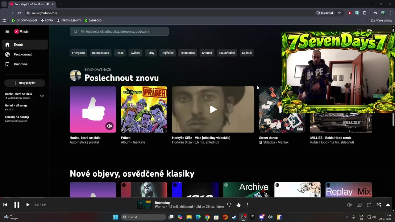Toggle shuffle mode
This screenshot has height=222, width=395.
(x=379, y=205)
